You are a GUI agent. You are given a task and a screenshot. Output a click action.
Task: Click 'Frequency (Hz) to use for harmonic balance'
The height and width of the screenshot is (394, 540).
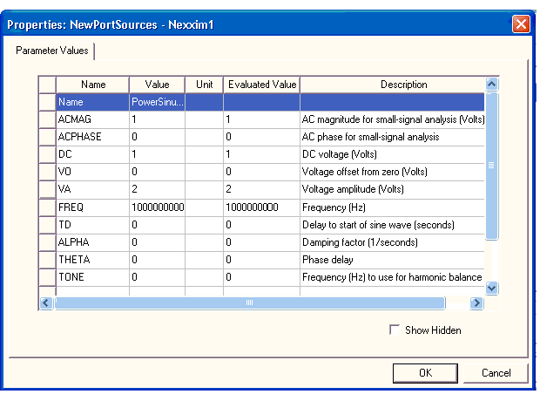[x=393, y=277]
